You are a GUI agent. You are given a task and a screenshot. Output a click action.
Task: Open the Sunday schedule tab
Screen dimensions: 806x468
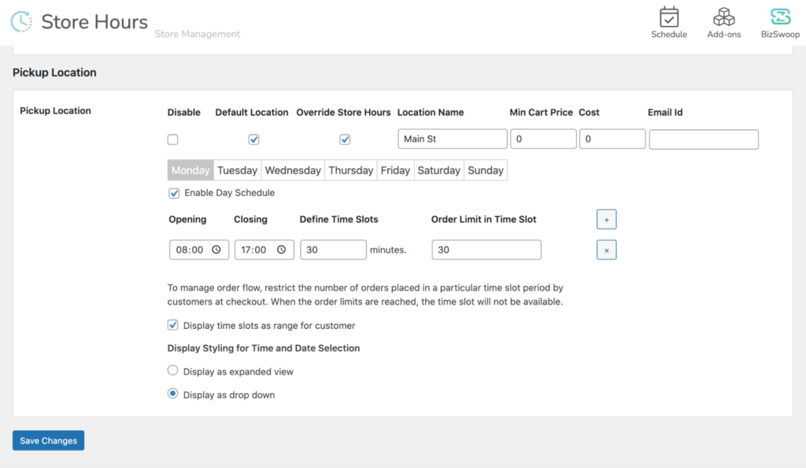(486, 170)
